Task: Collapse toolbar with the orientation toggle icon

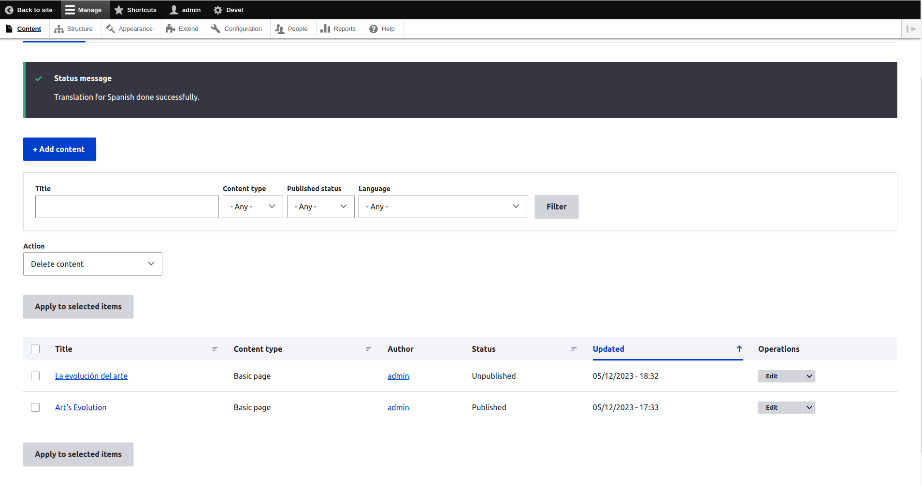Action: (911, 29)
